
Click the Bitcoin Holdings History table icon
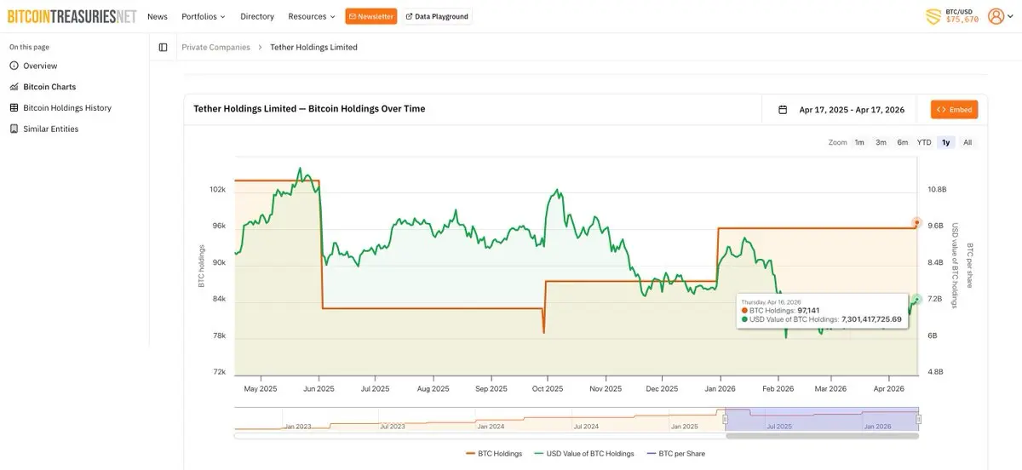14,108
